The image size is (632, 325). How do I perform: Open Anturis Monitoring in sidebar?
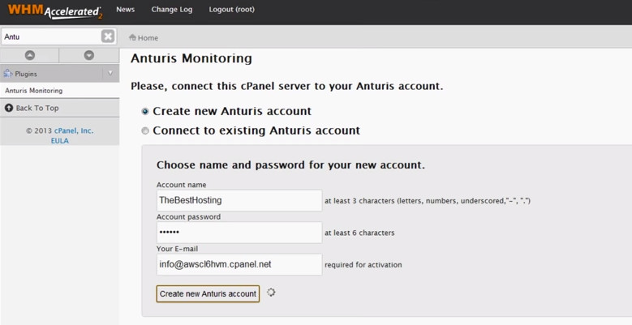(34, 91)
